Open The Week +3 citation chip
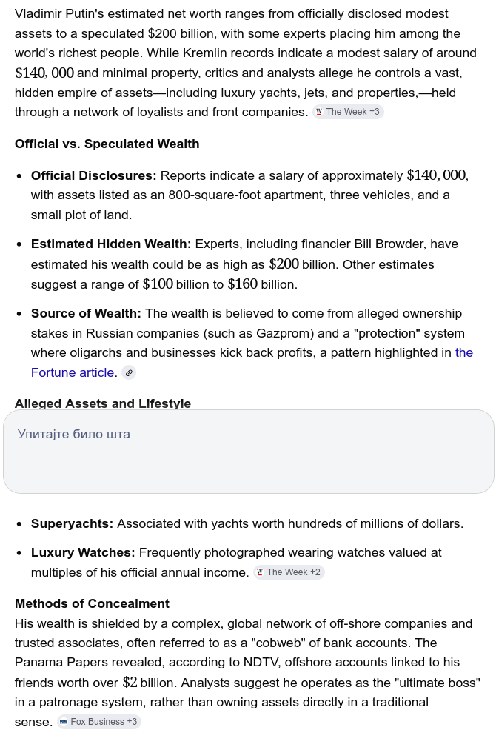The width and height of the screenshot is (496, 744). click(x=348, y=112)
